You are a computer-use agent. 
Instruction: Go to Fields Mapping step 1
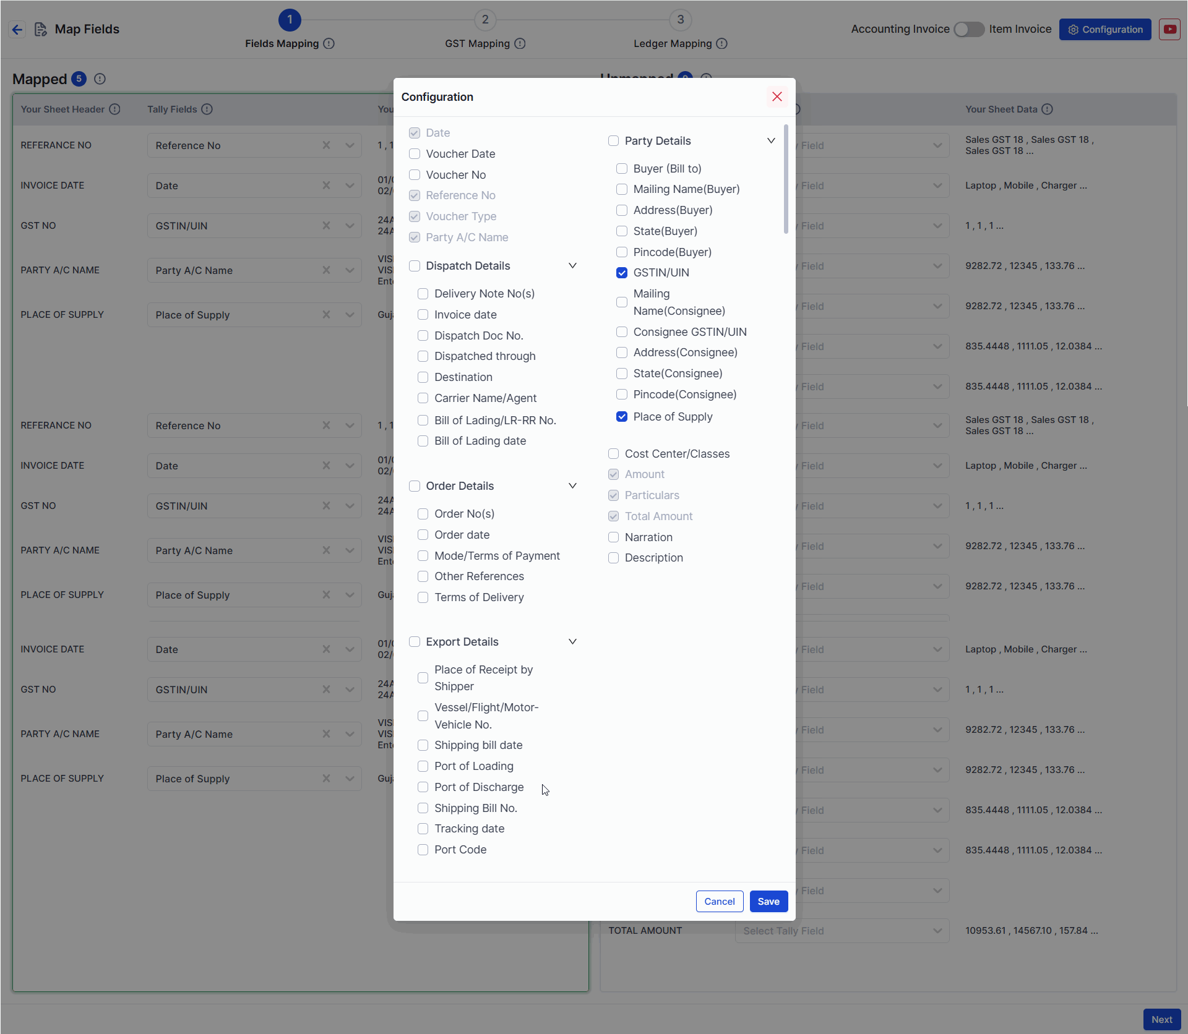click(290, 20)
